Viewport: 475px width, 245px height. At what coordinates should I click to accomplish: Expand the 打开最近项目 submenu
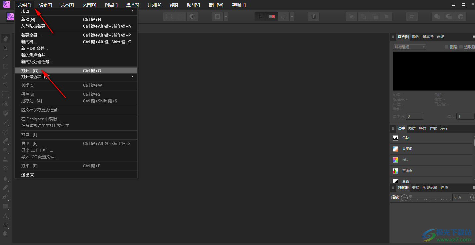click(x=76, y=77)
